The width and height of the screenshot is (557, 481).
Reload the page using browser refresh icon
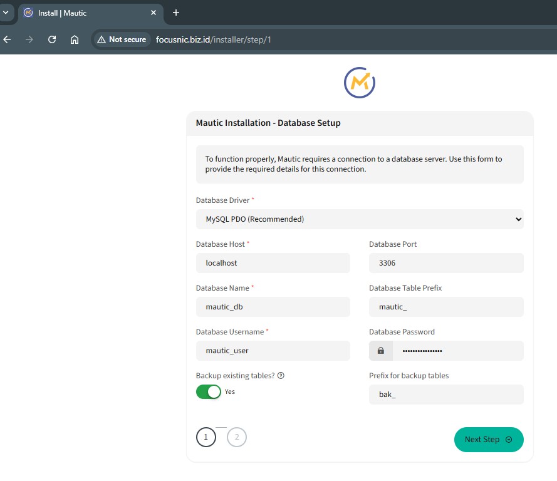pyautogui.click(x=52, y=39)
